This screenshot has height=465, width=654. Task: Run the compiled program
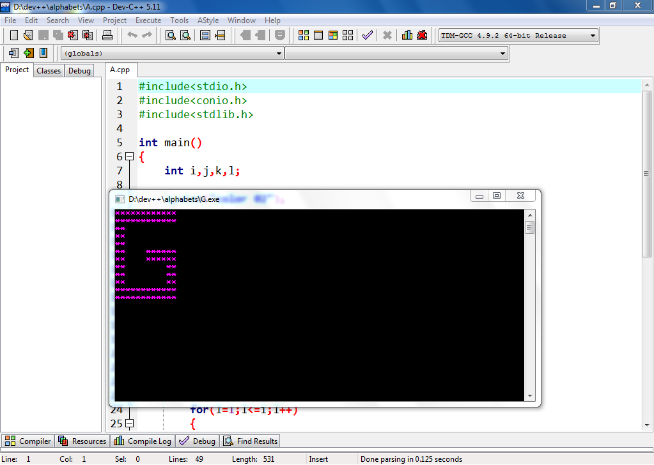(x=320, y=35)
